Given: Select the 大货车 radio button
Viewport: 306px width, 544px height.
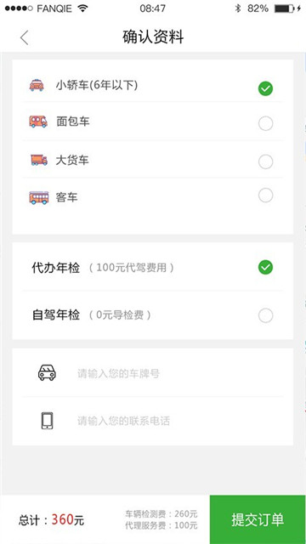Looking at the screenshot, I should (x=265, y=161).
